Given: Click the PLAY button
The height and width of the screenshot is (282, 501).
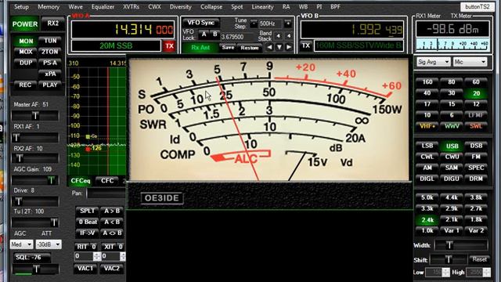Looking at the screenshot, I should pyautogui.click(x=50, y=85).
